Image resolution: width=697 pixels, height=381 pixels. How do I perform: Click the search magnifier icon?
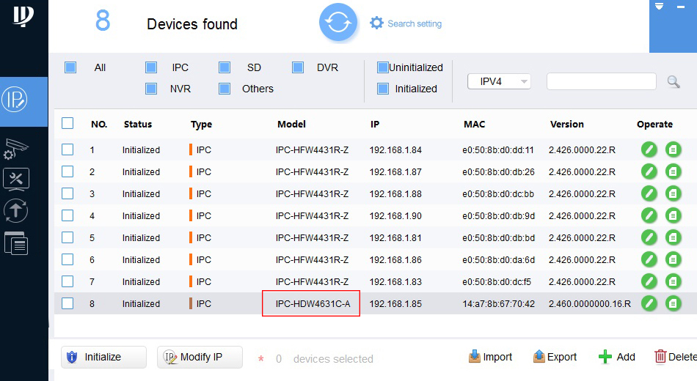tap(673, 81)
